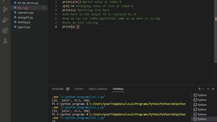Select the highlighted last Python terminal entry
The height and width of the screenshot is (122, 217).
204,119
